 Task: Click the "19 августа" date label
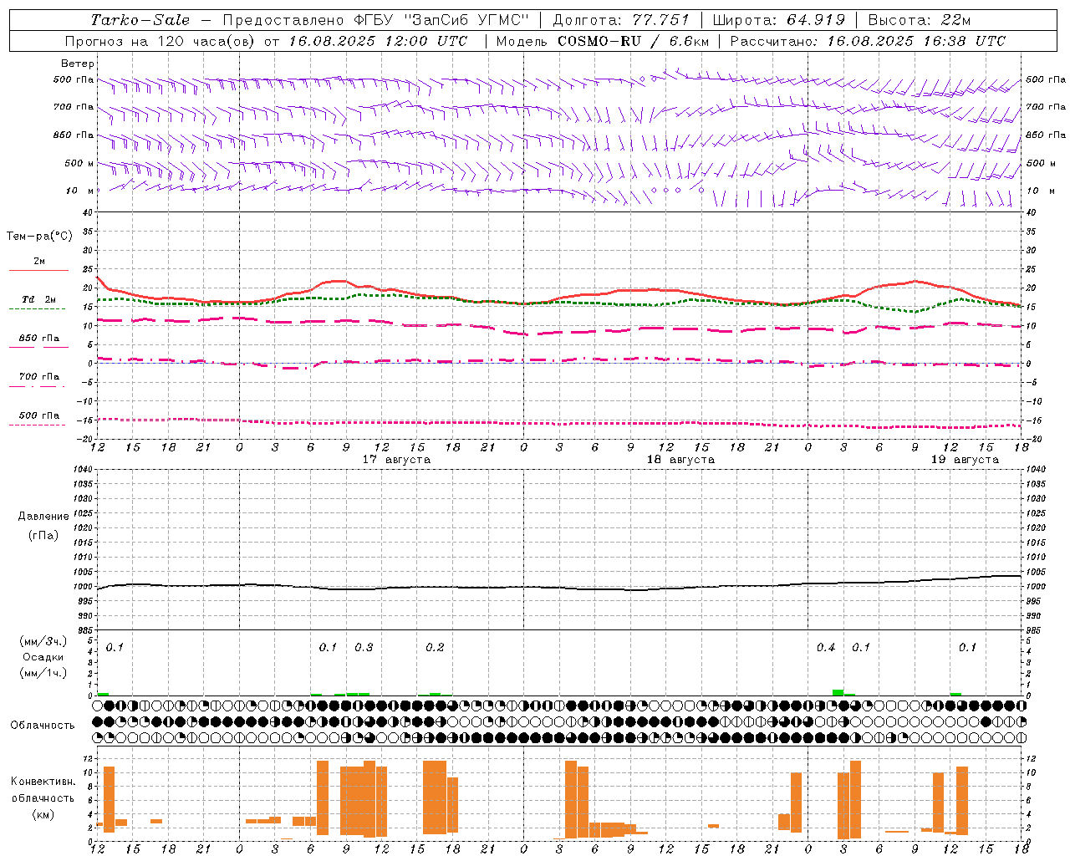[965, 460]
